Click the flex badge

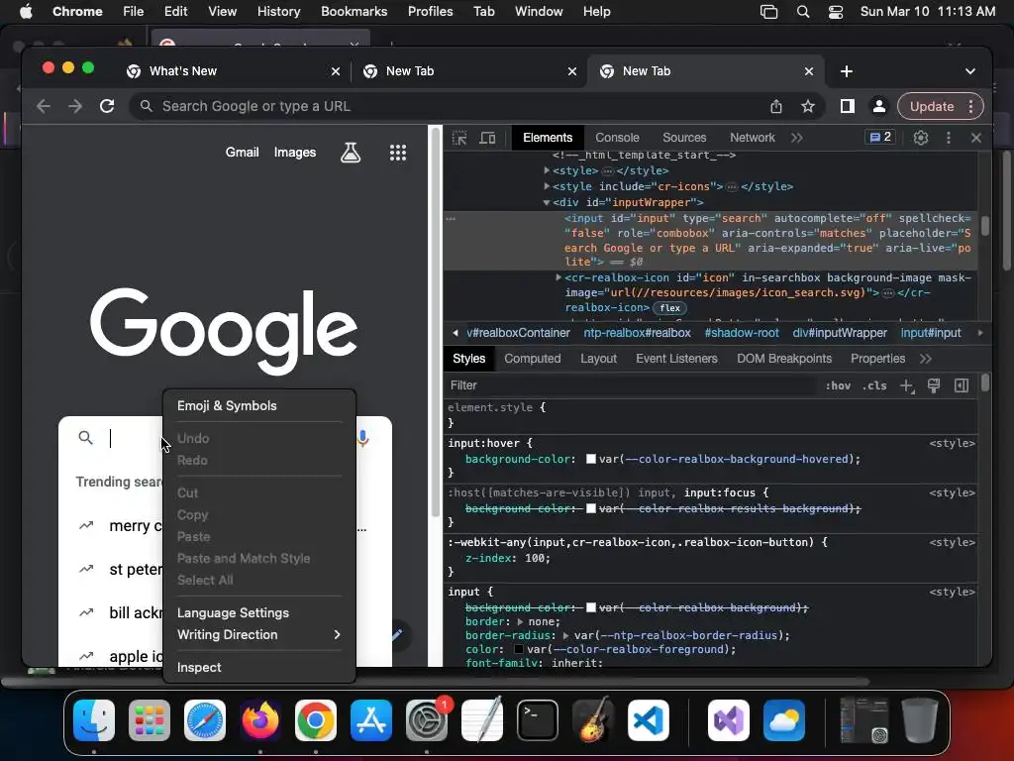click(x=669, y=308)
